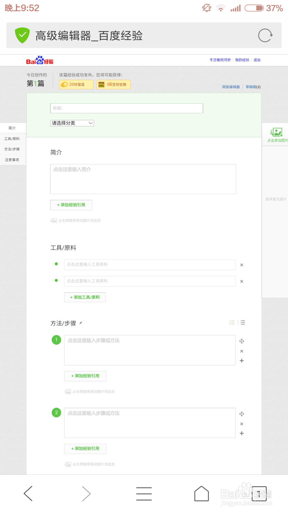The height and width of the screenshot is (513, 288).
Task: Focus the 标题 title input field
Action: tap(127, 108)
